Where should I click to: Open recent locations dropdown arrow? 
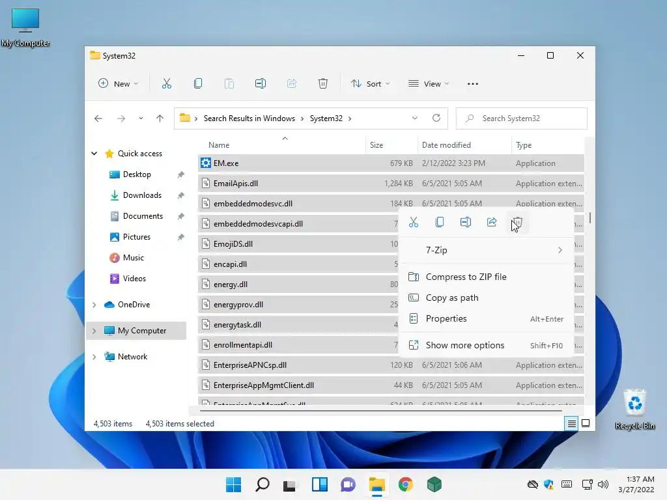click(x=141, y=118)
